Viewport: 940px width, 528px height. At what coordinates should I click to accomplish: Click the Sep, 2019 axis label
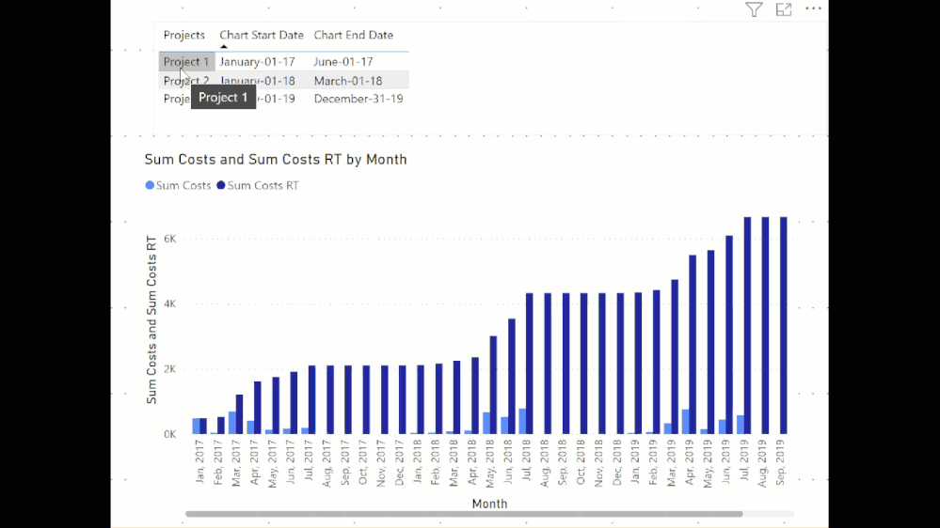click(781, 462)
